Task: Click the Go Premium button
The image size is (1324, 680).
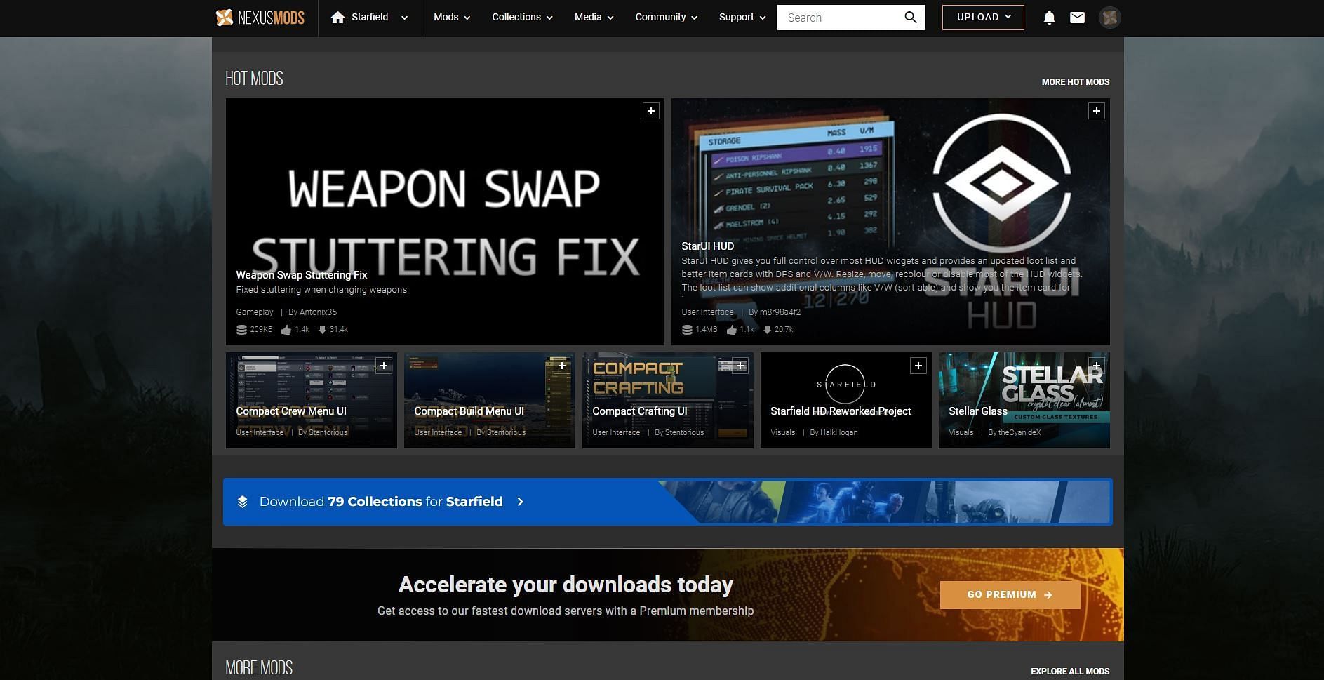Action: click(x=1010, y=595)
